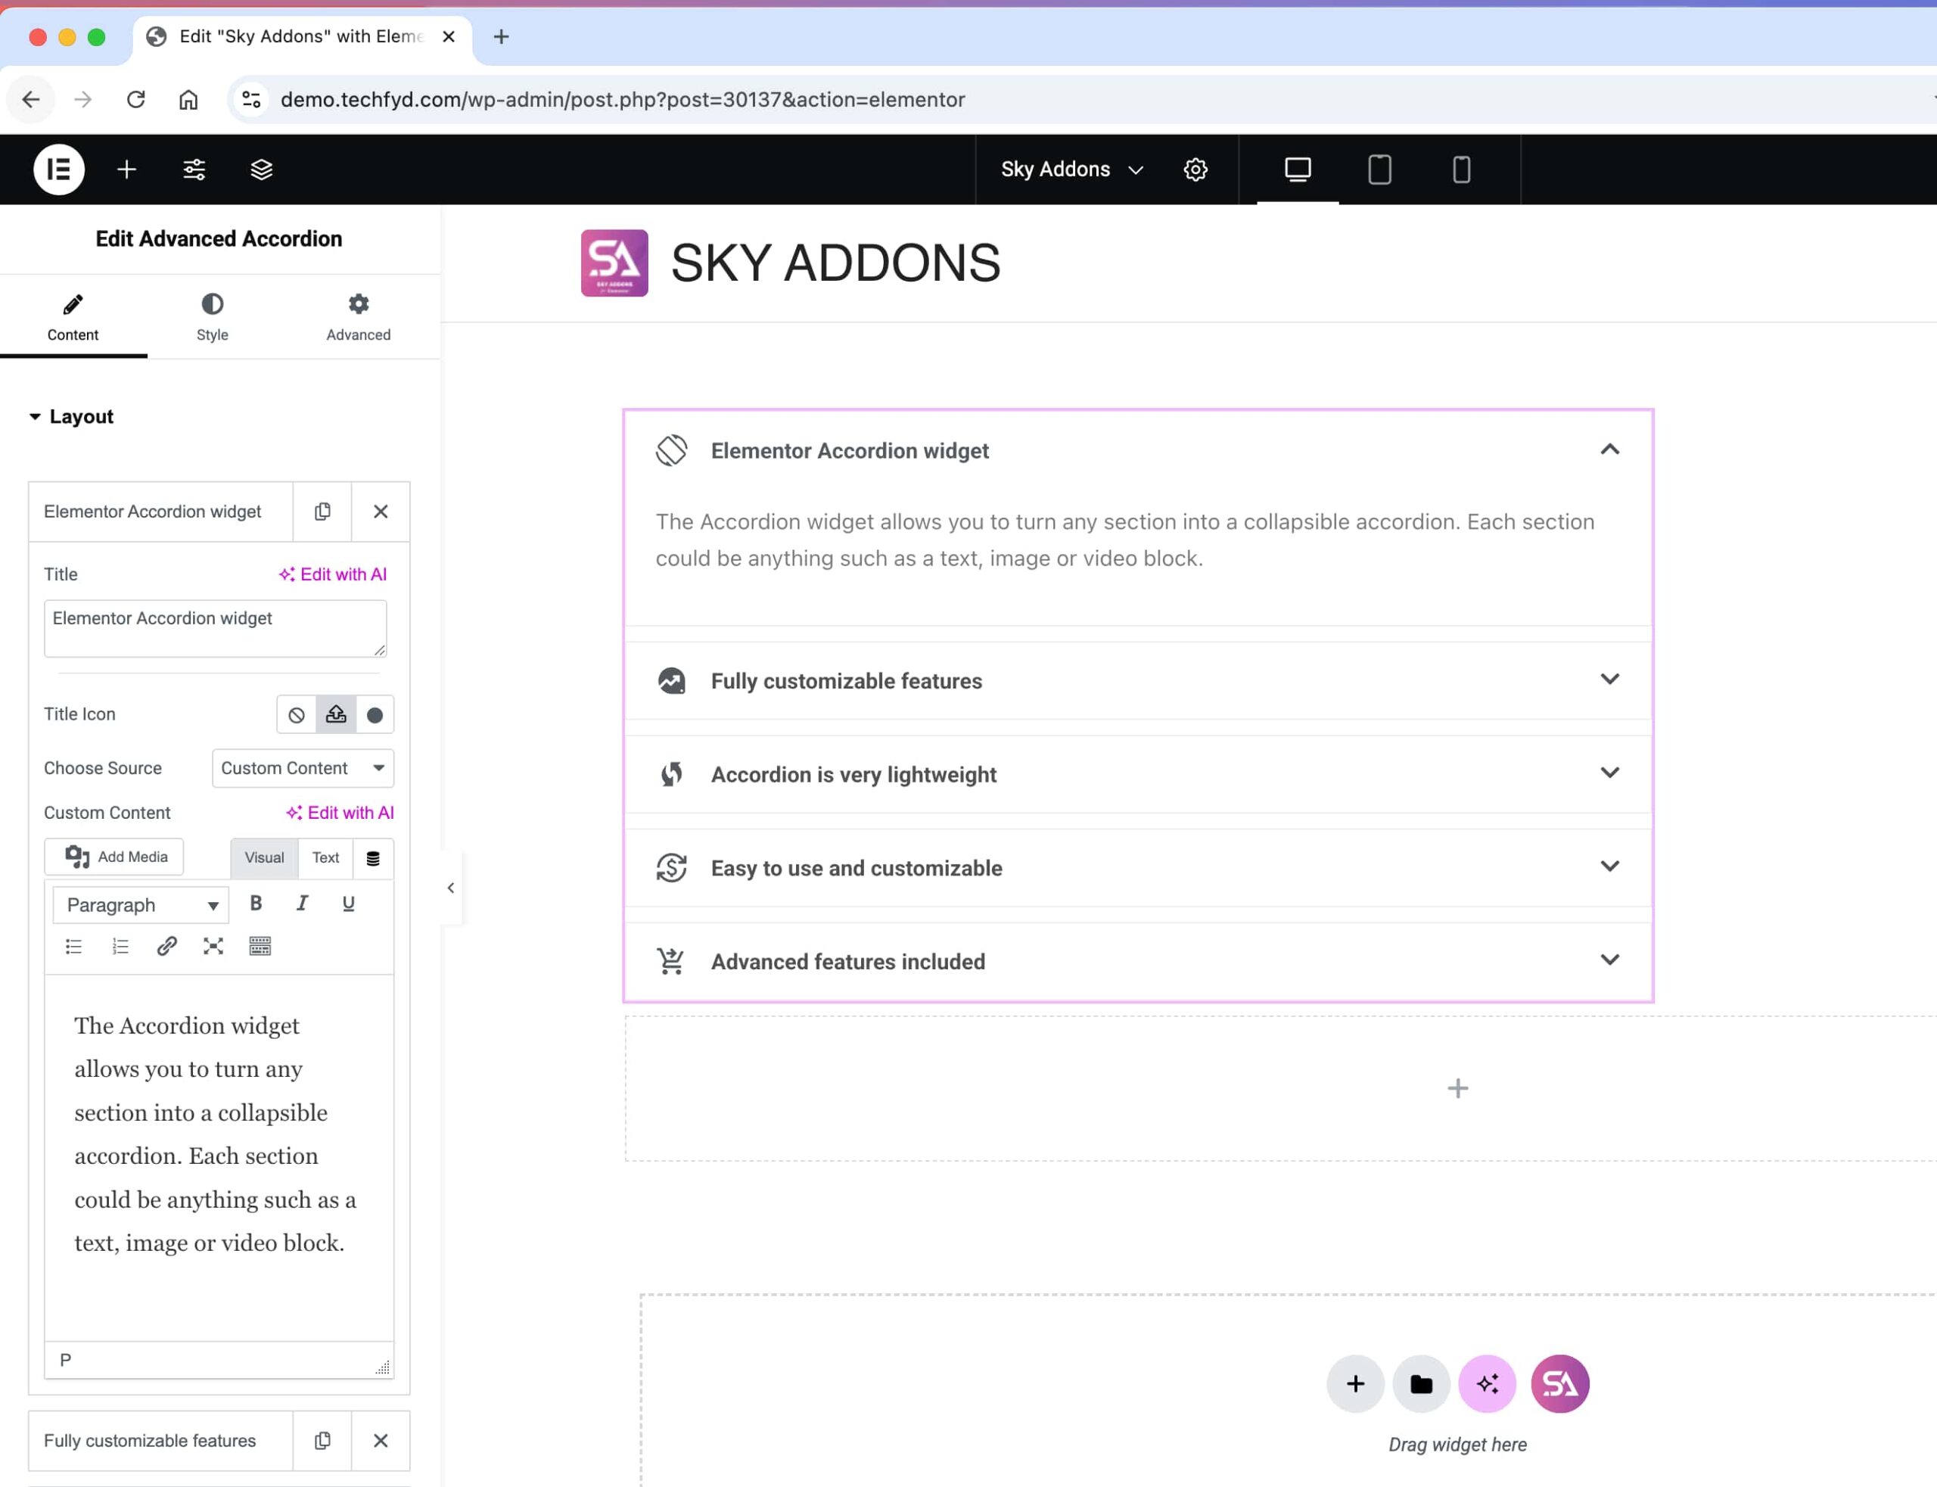Image resolution: width=1937 pixels, height=1487 pixels.
Task: Switch to the Content tab
Action: [x=73, y=318]
